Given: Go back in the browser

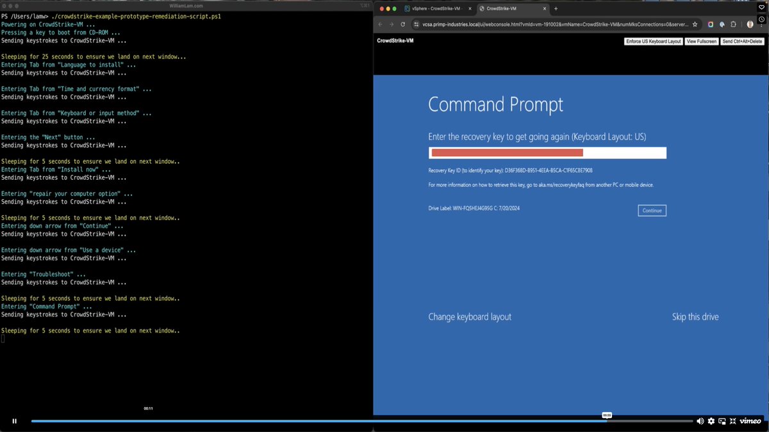Looking at the screenshot, I should [x=380, y=24].
